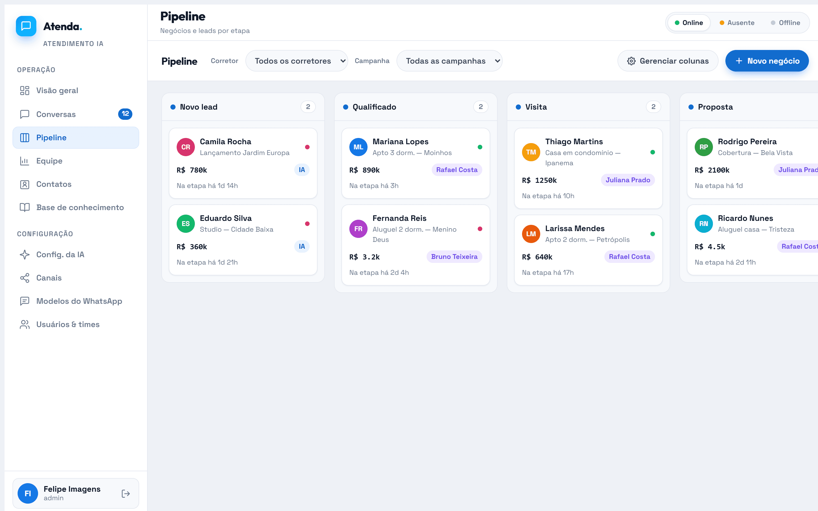Click the Qualificado column header title
This screenshot has width=818, height=511.
click(x=374, y=107)
